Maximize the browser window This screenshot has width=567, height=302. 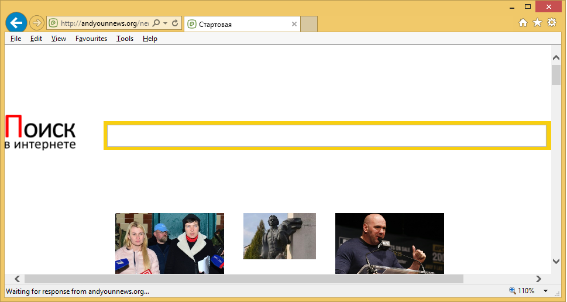528,7
